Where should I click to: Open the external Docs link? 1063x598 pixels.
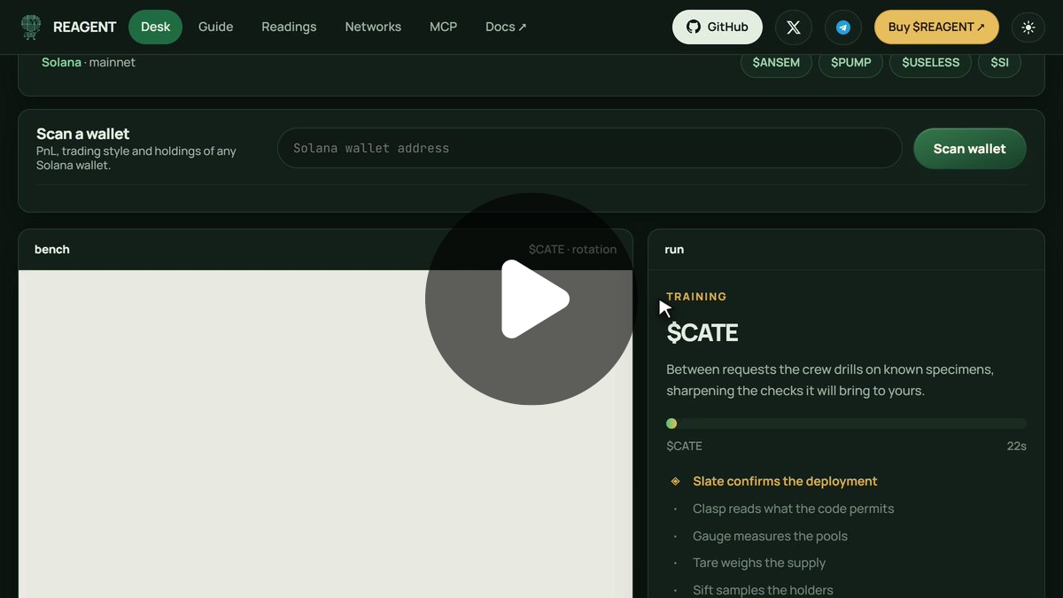click(x=506, y=27)
